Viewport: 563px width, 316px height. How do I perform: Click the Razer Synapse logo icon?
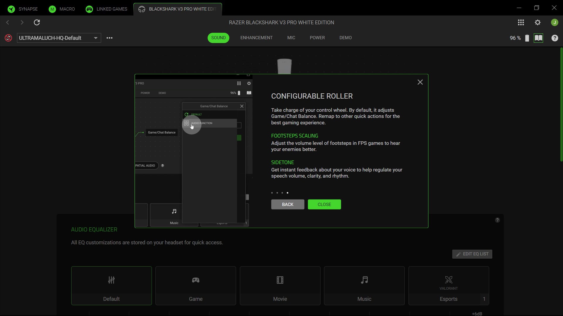tap(11, 9)
